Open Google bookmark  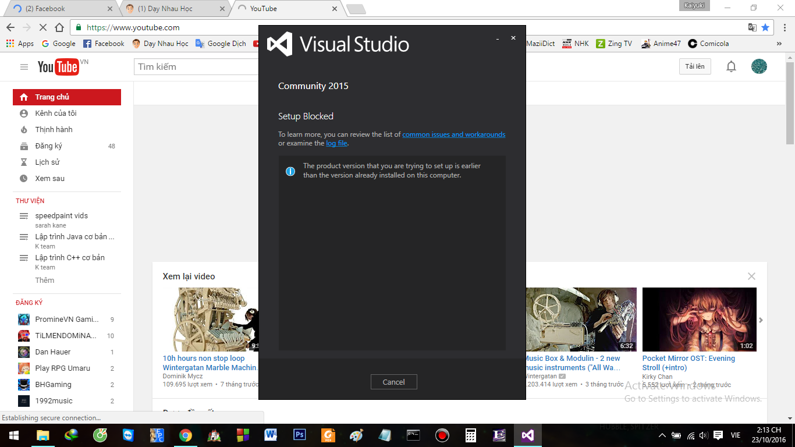pos(58,44)
